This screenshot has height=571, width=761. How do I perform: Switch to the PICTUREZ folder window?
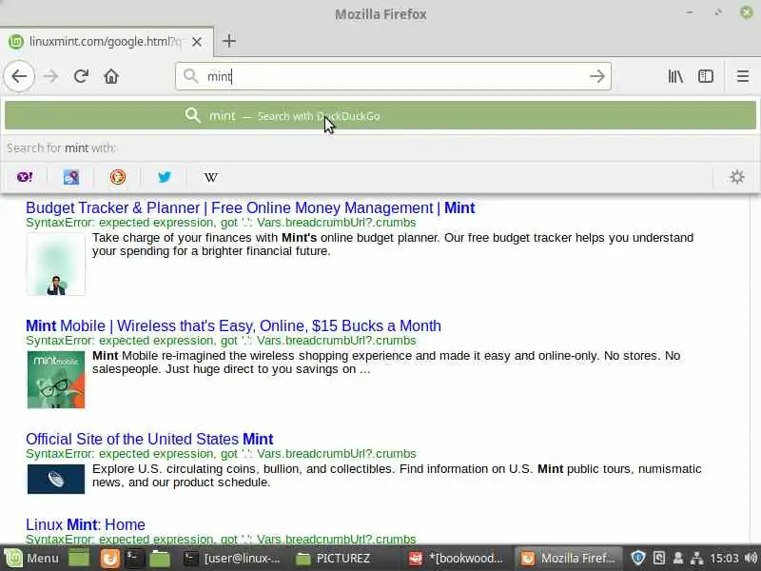(x=334, y=559)
